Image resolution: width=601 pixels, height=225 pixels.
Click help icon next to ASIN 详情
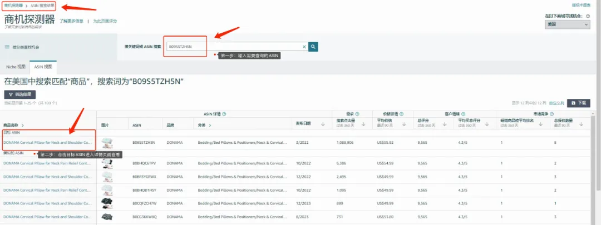(x=224, y=114)
